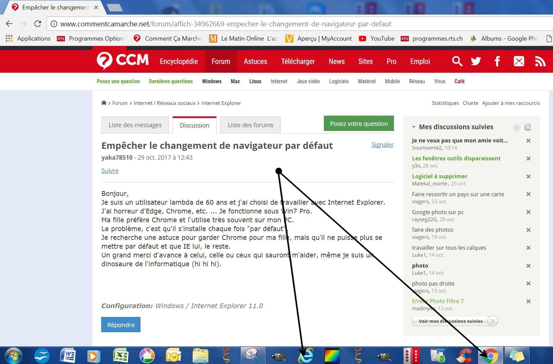
Task: Open Chrome Applications bookmark grid
Action: tap(28, 39)
